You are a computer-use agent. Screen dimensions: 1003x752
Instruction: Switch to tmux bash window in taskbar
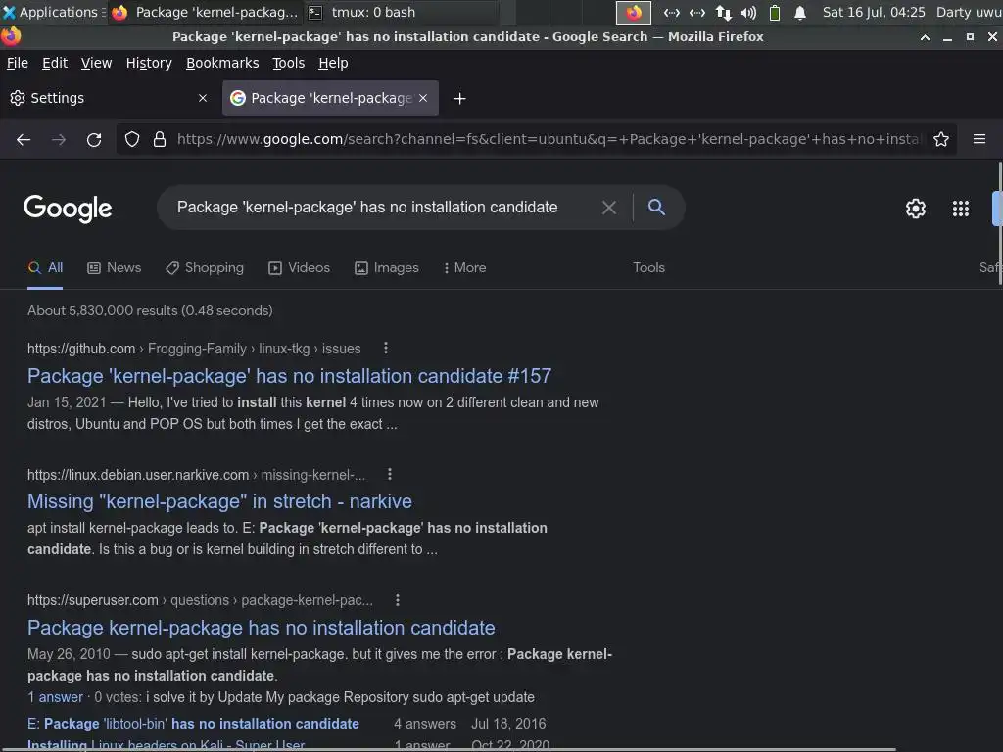[400, 12]
